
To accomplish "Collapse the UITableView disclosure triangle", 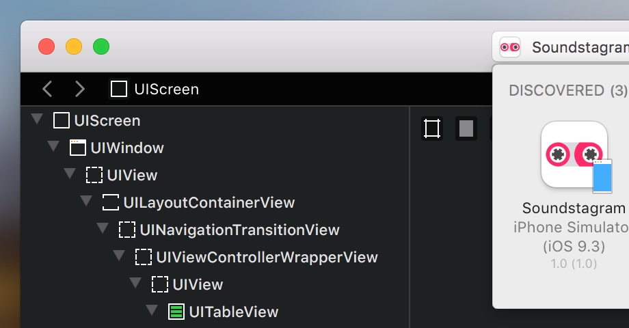I will click(152, 310).
